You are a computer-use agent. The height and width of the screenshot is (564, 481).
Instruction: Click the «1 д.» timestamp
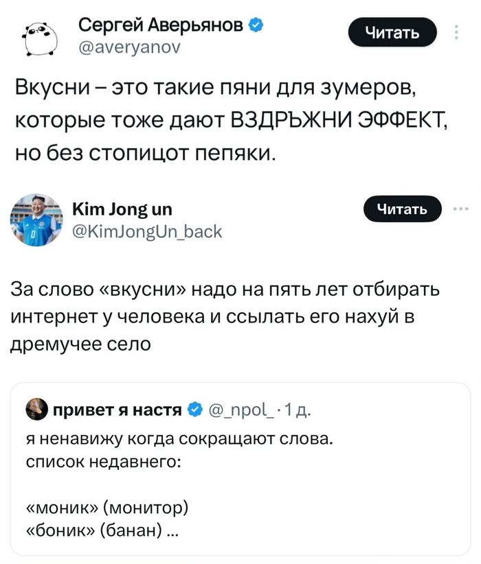point(280,410)
